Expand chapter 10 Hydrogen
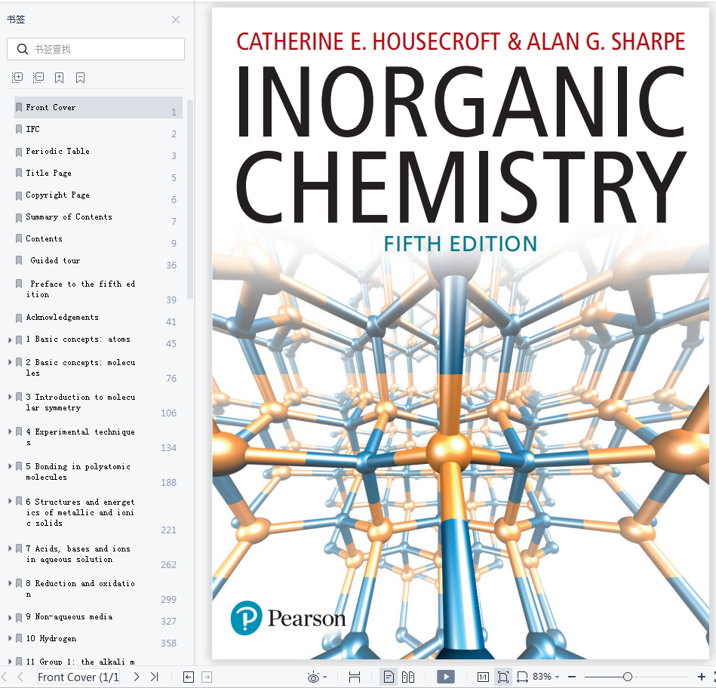The height and width of the screenshot is (688, 716). [10, 639]
